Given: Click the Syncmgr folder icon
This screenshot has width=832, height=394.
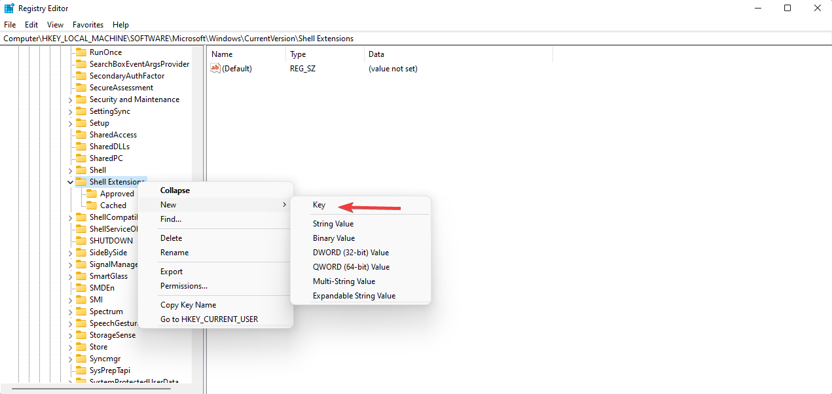Looking at the screenshot, I should click(x=81, y=359).
